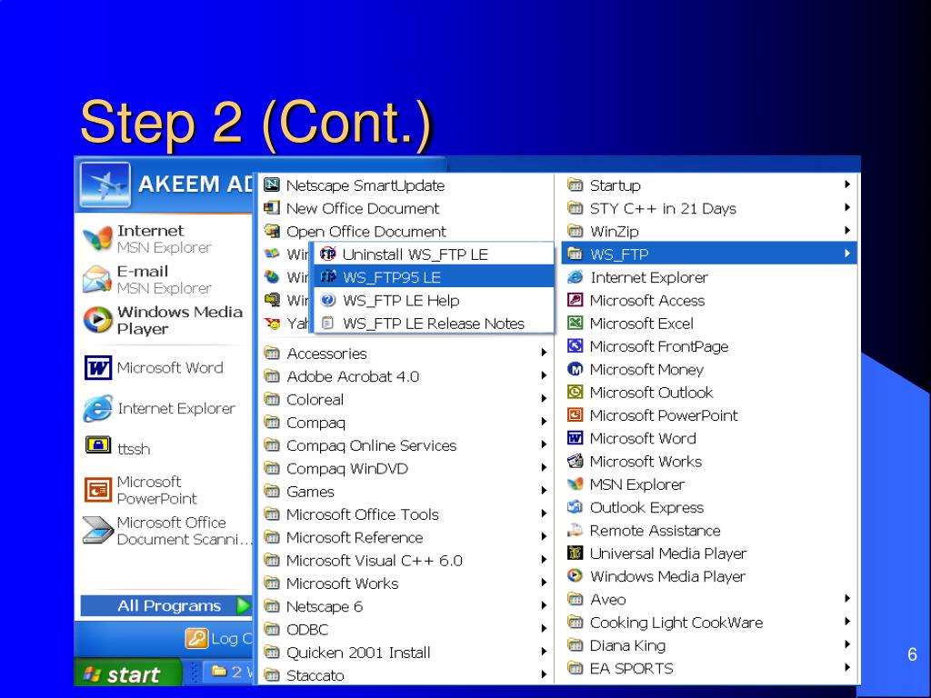Click the Log Off key icon
This screenshot has width=931, height=698.
196,638
